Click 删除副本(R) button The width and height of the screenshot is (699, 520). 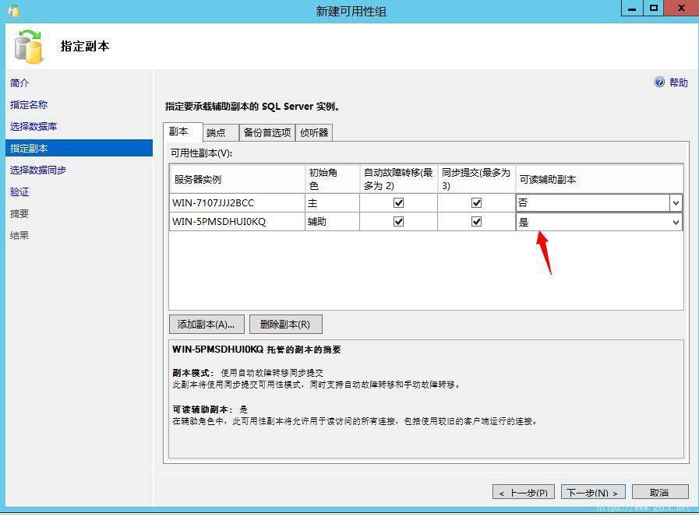coord(285,324)
